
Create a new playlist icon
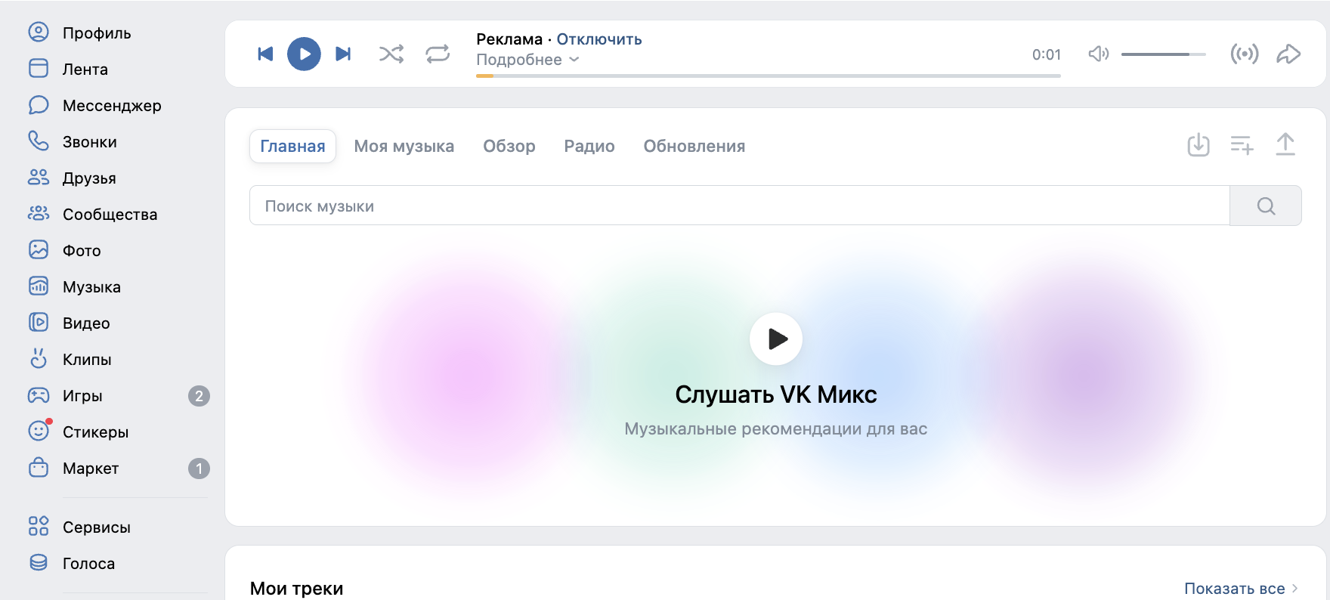point(1242,144)
